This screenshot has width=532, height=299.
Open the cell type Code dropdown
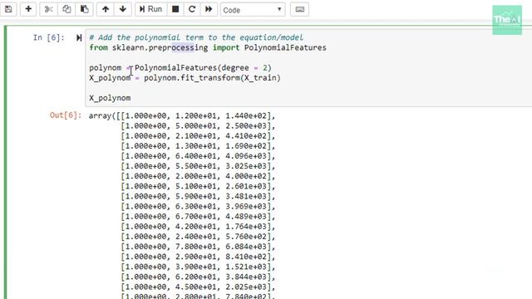[253, 10]
